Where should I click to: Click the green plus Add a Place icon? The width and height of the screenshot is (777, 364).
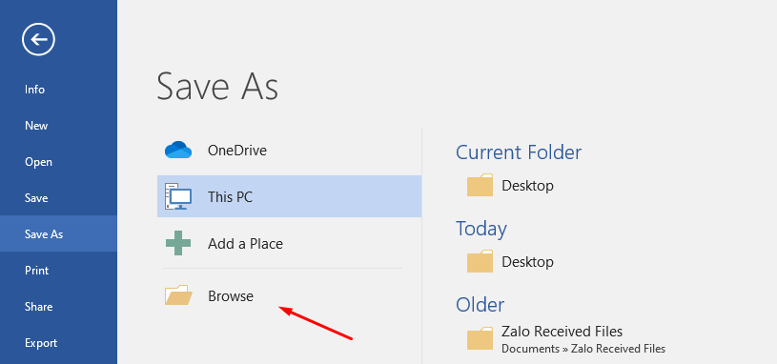pos(178,243)
